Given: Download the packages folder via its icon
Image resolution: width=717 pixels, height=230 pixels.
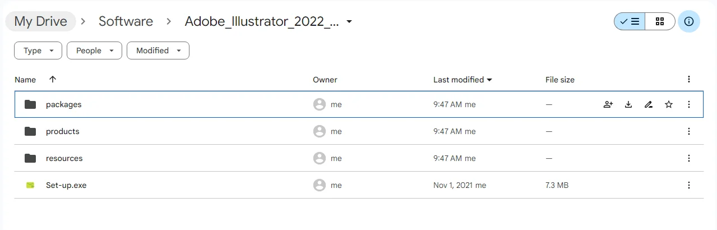Looking at the screenshot, I should point(628,104).
